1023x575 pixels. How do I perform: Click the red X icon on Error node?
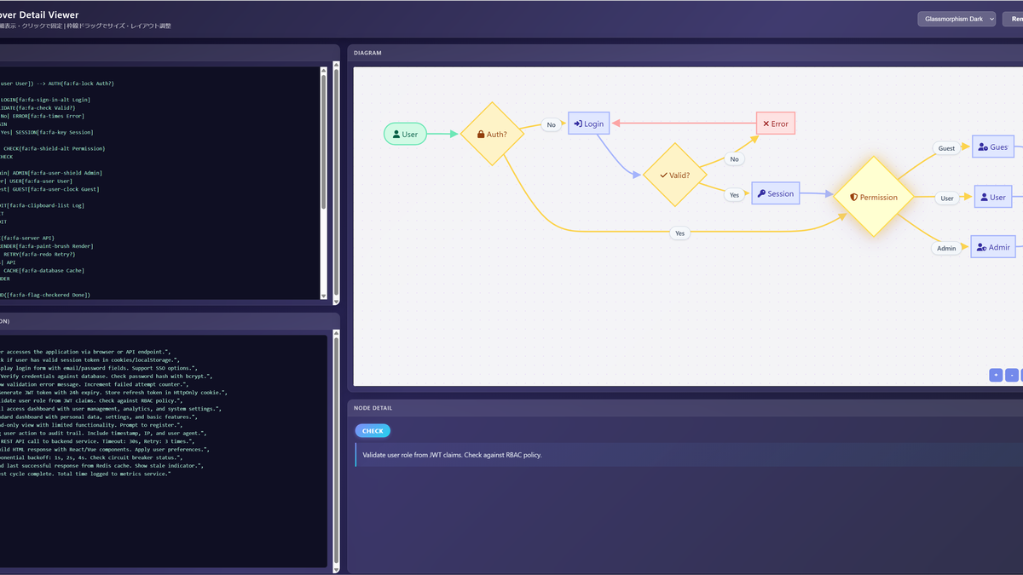pyautogui.click(x=766, y=123)
